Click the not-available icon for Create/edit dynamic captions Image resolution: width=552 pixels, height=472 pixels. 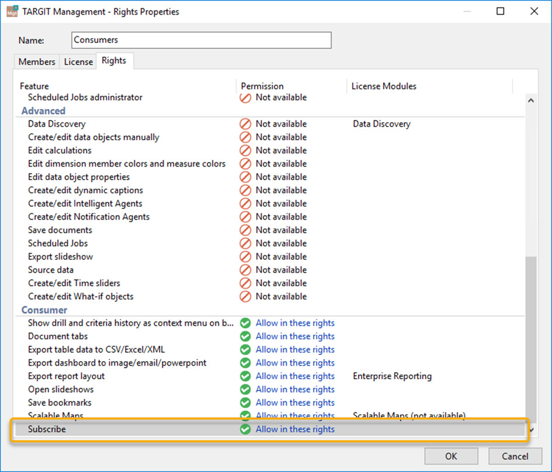245,190
